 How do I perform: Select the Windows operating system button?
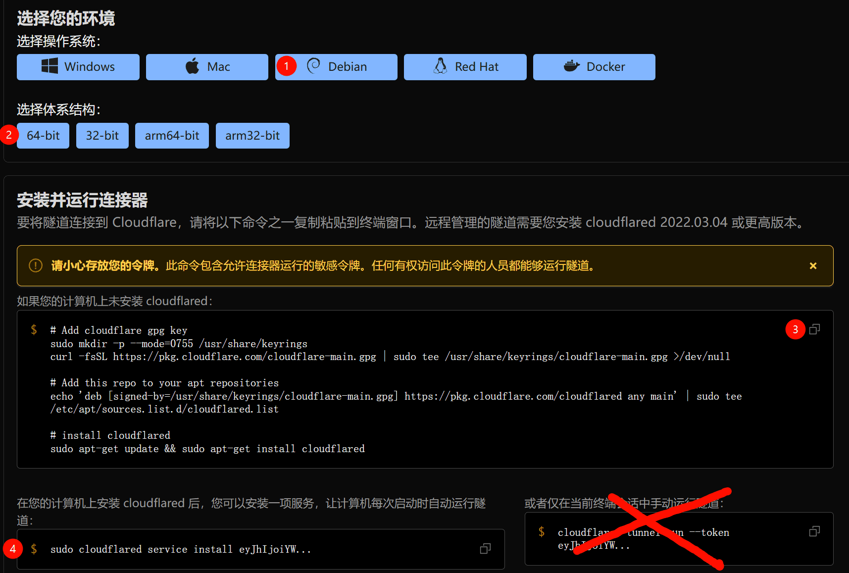click(x=78, y=67)
